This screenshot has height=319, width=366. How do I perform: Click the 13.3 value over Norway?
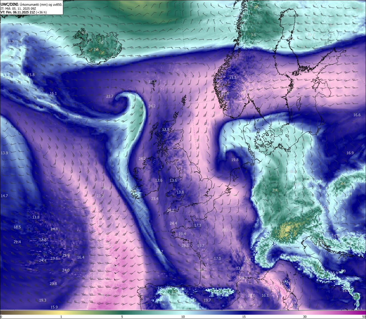coord(233,78)
